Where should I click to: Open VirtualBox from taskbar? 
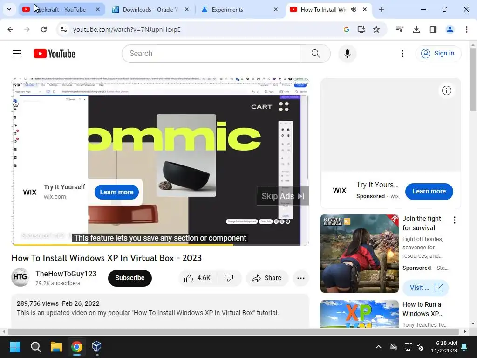coord(96,347)
